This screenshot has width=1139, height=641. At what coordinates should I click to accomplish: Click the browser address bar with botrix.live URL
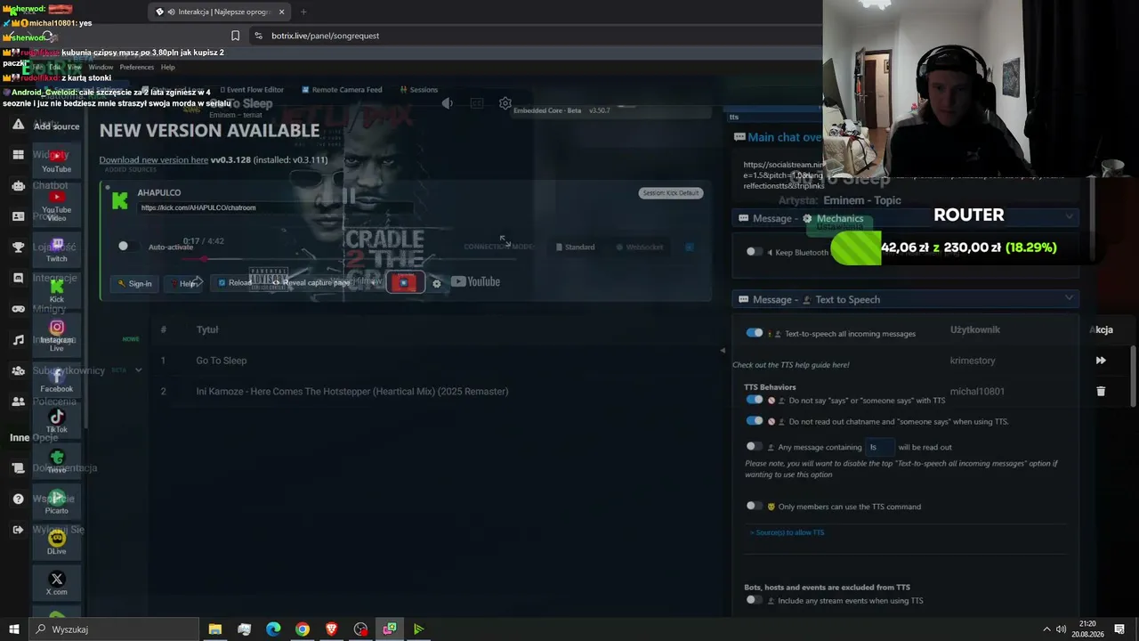pos(534,36)
